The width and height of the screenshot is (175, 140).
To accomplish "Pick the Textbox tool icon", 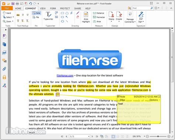I will tap(56, 17).
